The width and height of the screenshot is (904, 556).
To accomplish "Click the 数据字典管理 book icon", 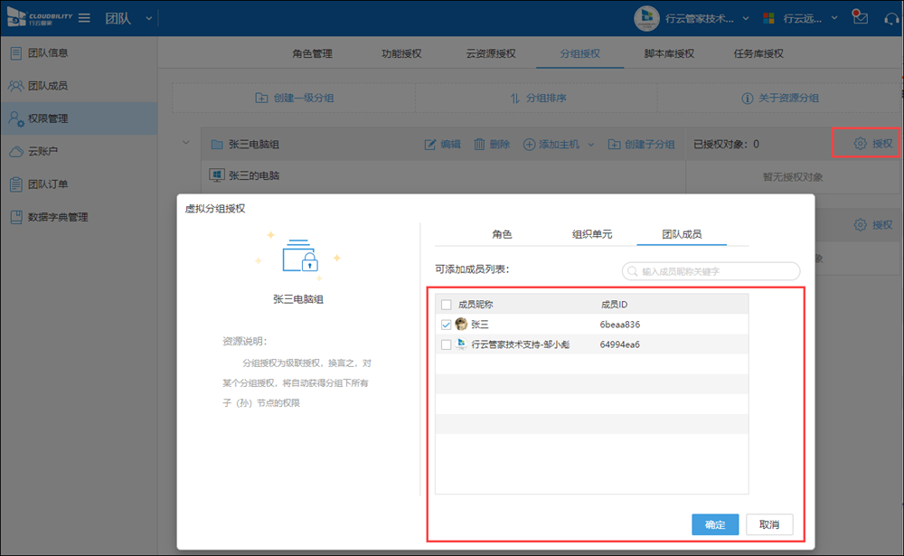I will coord(16,218).
